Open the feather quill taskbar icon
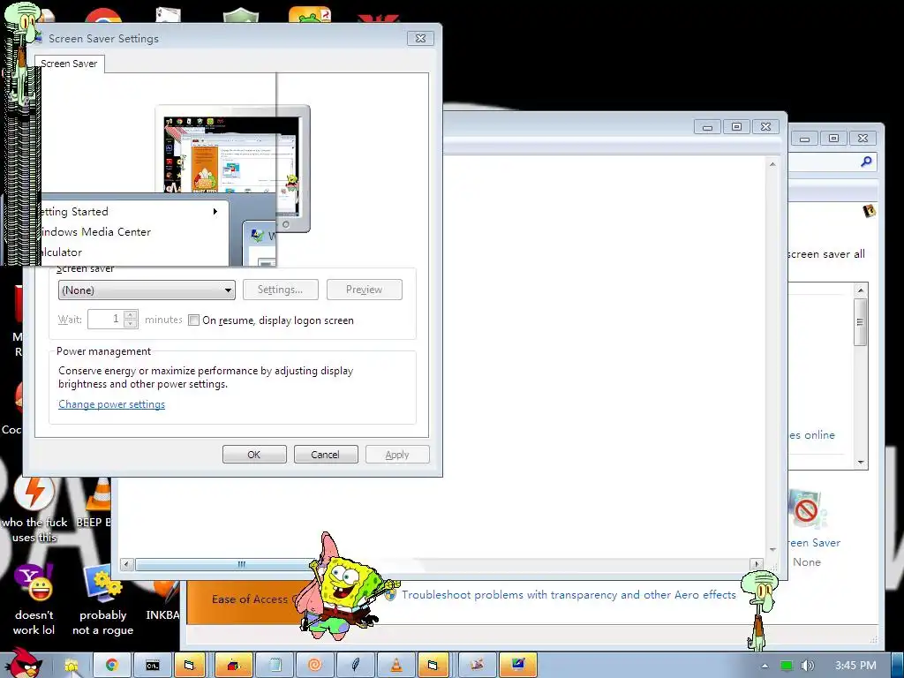Viewport: 904px width, 678px height. pos(355,666)
